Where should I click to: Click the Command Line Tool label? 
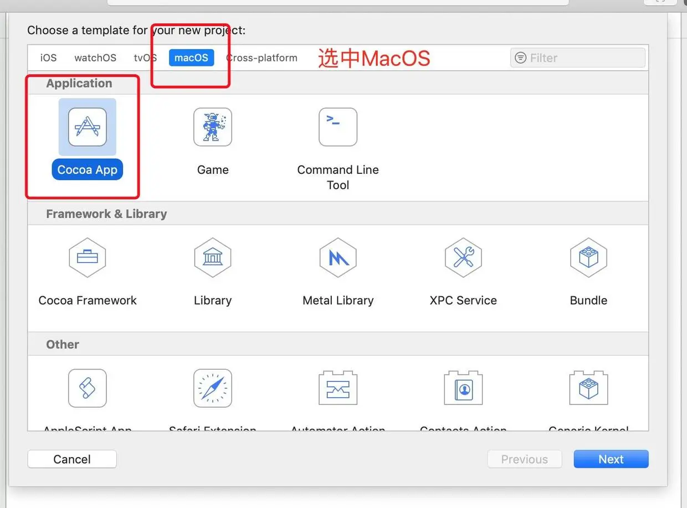338,177
